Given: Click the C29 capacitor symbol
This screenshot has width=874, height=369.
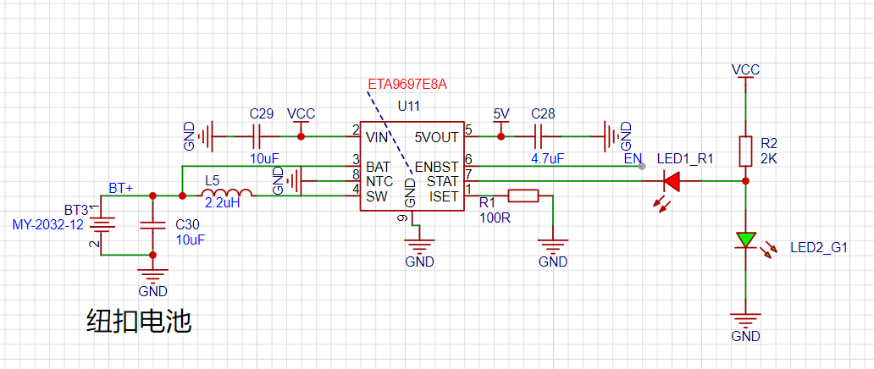Looking at the screenshot, I should (261, 135).
